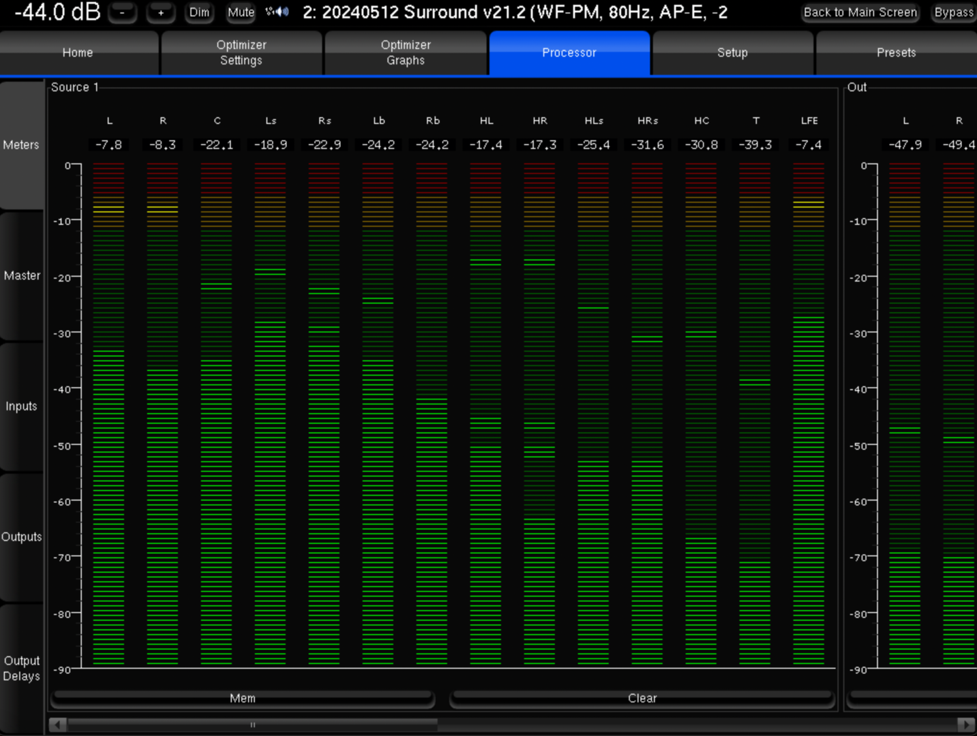
Task: Open the Home tab
Action: coord(78,53)
